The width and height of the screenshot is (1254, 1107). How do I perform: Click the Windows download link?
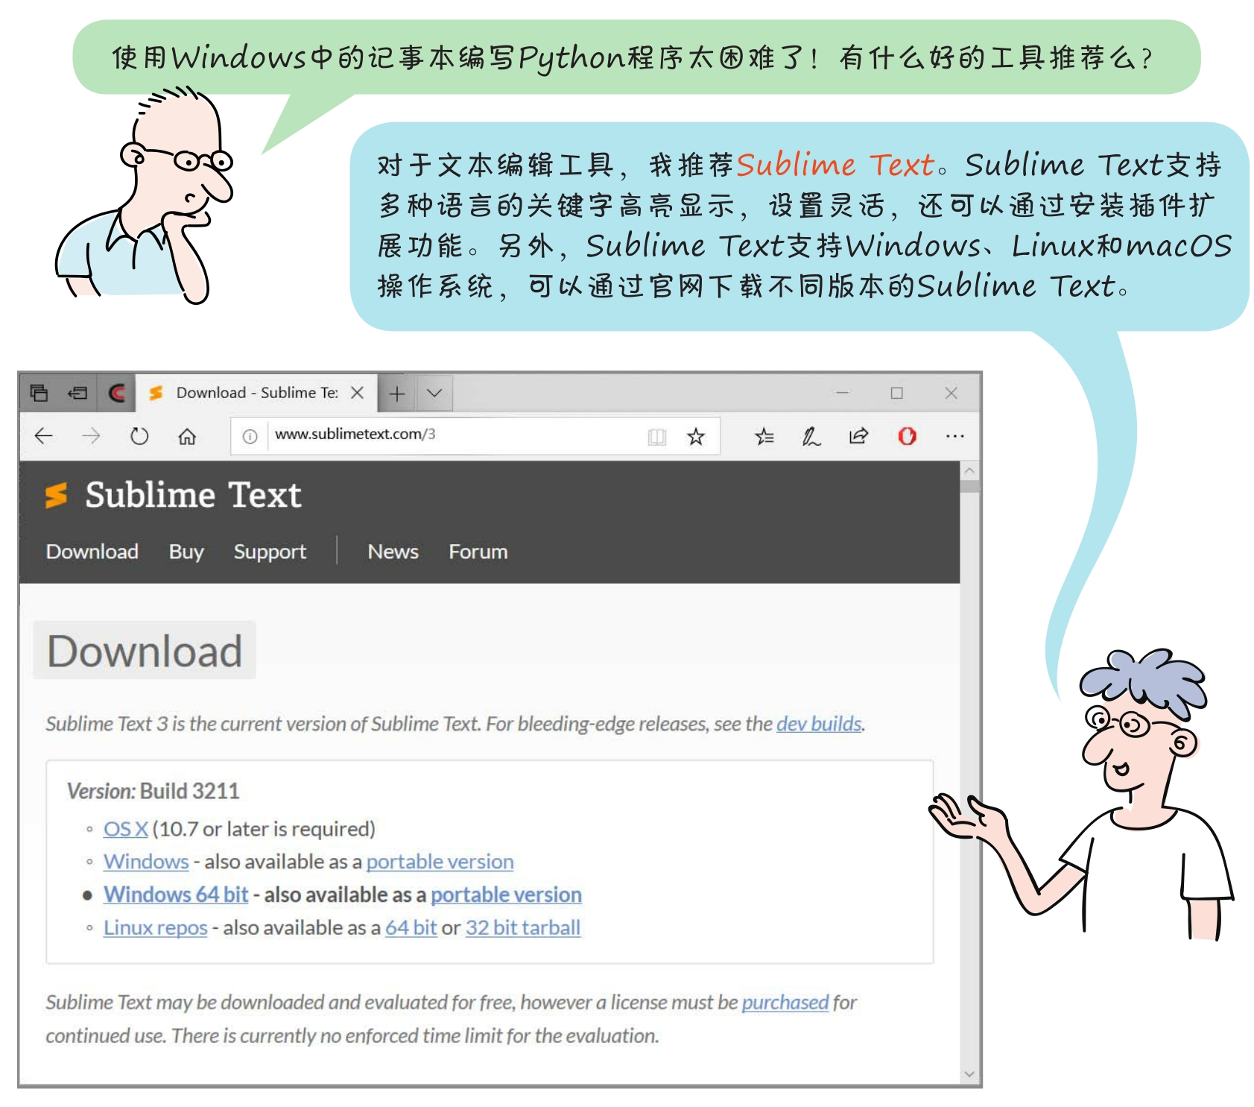click(x=146, y=862)
